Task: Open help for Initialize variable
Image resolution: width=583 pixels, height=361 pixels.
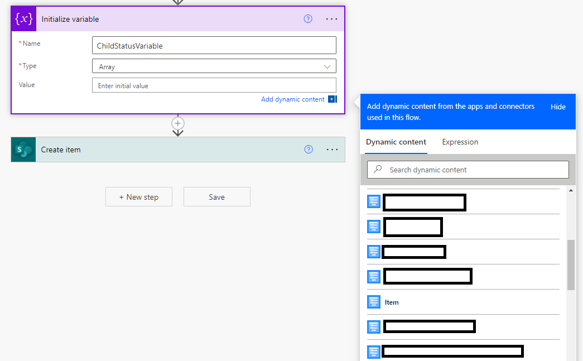Action: [308, 19]
